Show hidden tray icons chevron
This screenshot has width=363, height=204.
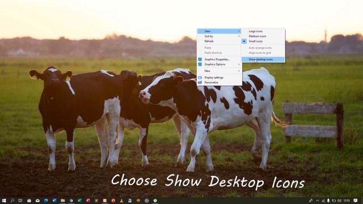pos(318,201)
